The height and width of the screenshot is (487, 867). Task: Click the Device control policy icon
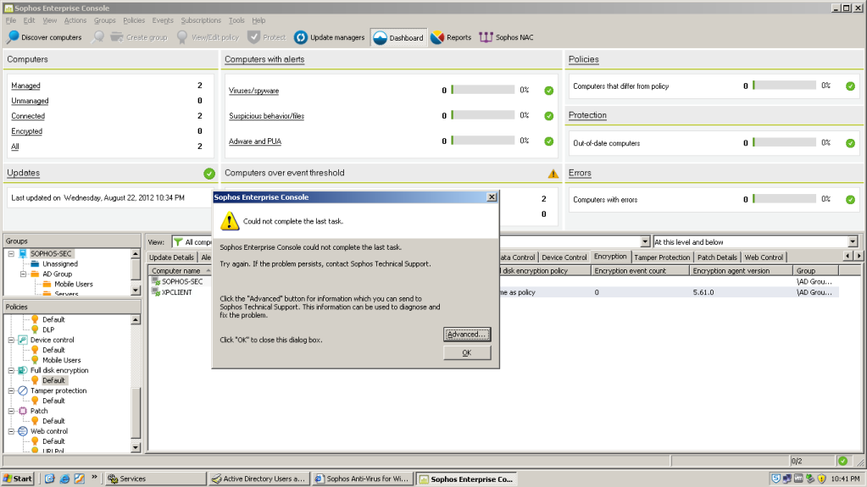click(x=23, y=340)
